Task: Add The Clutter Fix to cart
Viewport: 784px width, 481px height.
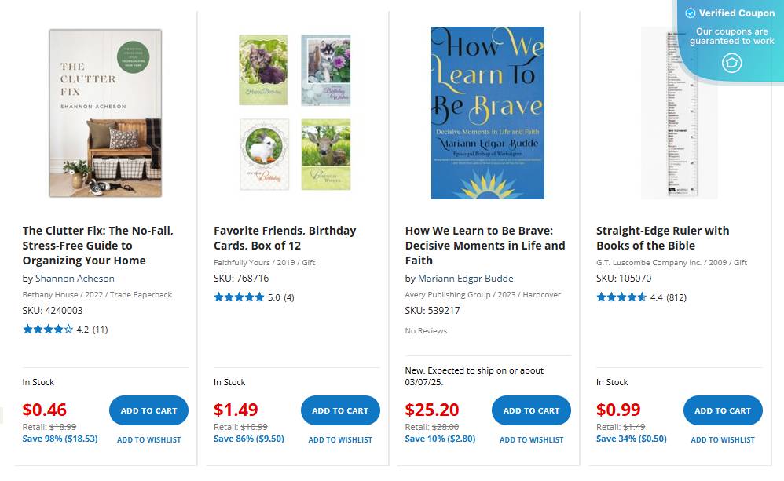Action: 148,410
